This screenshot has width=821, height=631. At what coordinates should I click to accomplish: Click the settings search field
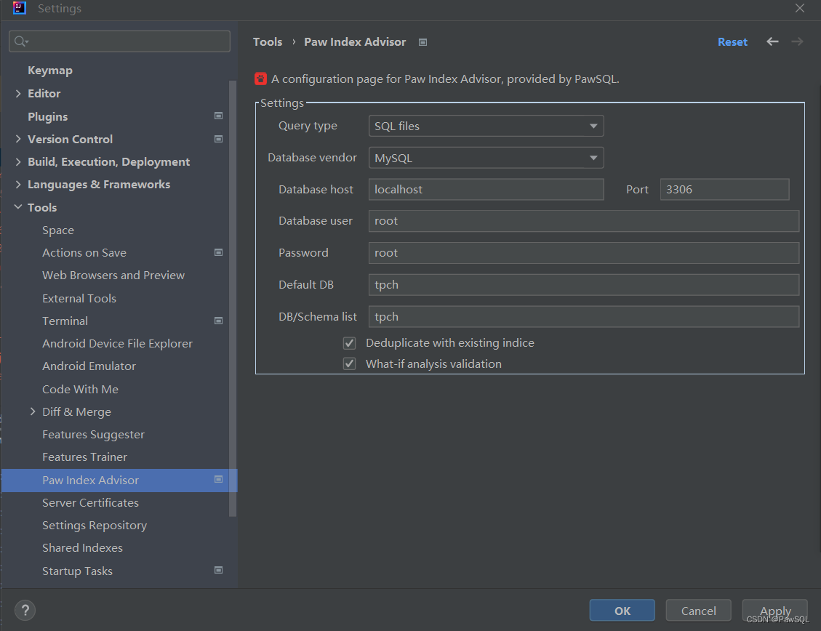[x=119, y=41]
